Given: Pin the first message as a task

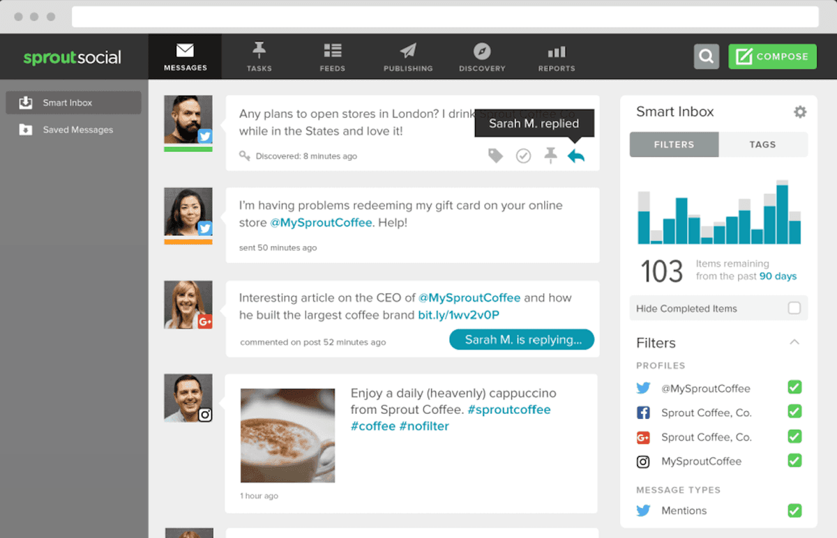Looking at the screenshot, I should 551,155.
